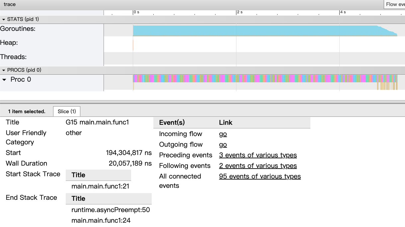This screenshot has height=227, width=405.
Task: Collapse the STATS (pid 1) section
Action: [x=4, y=19]
